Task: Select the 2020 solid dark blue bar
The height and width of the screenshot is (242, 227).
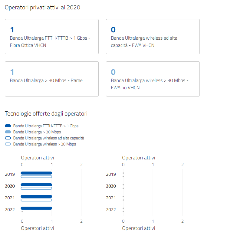Action: [x=36, y=185]
